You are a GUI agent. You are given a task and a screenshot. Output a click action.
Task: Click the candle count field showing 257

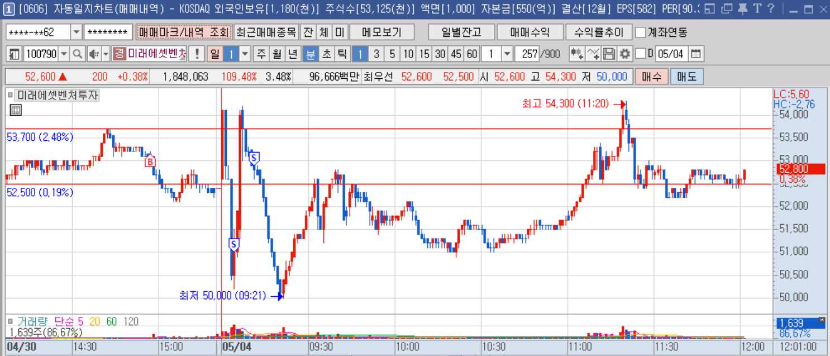tap(526, 54)
